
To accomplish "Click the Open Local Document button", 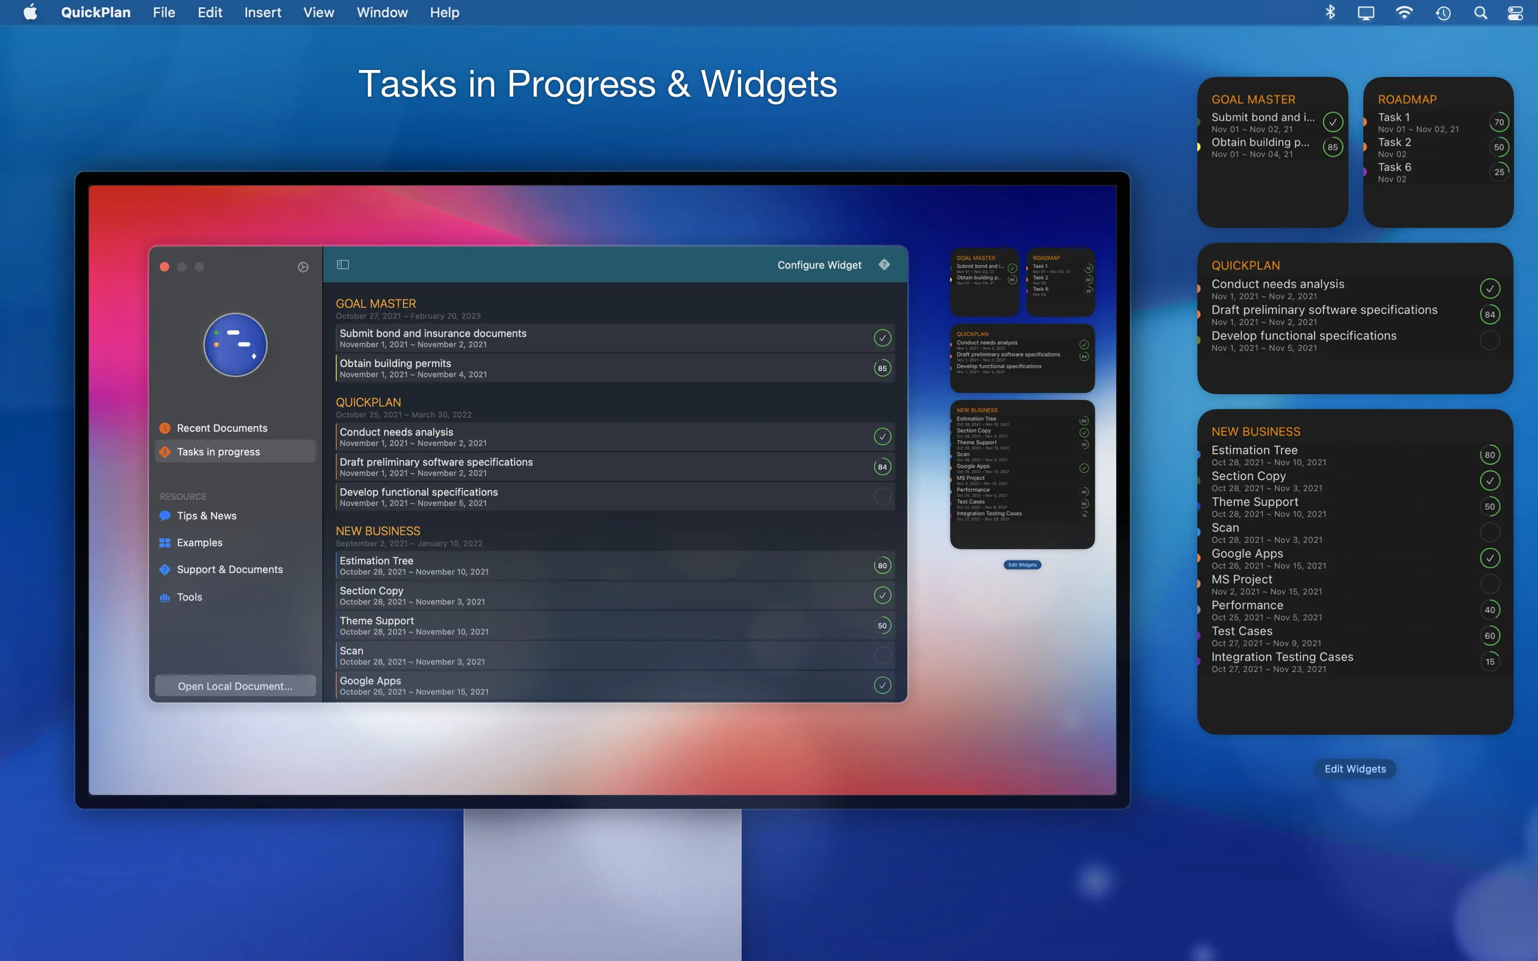I will click(x=235, y=686).
